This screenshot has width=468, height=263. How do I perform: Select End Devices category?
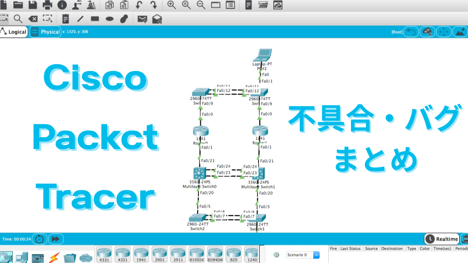click(x=22, y=258)
